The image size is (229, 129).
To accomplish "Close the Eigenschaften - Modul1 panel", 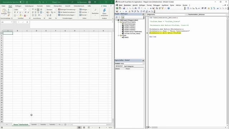I will click(143, 61).
